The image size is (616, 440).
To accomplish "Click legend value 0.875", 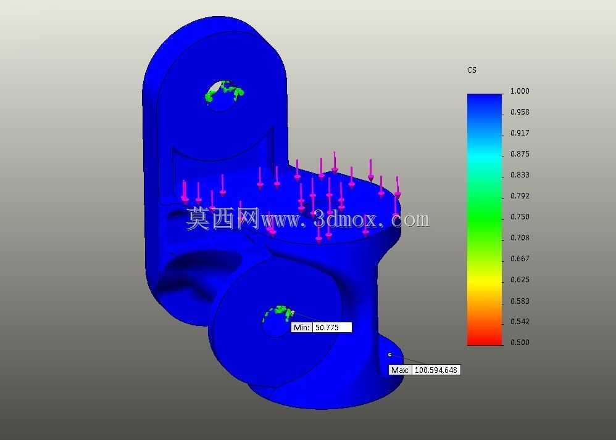I will click(520, 154).
